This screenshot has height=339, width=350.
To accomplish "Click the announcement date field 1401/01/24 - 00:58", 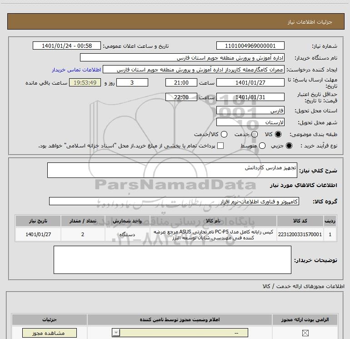I will click(x=67, y=46).
